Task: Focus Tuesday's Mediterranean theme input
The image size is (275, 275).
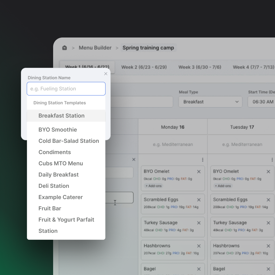Action: 242,144
